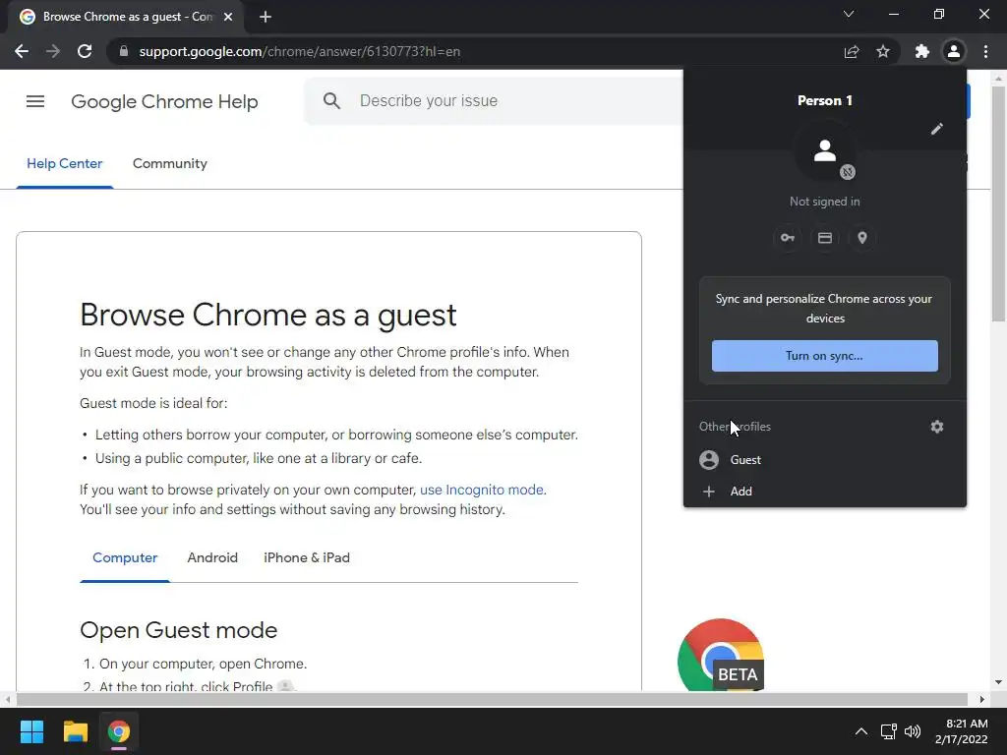Open a new browser tab
The width and height of the screenshot is (1007, 755).
coord(266,17)
